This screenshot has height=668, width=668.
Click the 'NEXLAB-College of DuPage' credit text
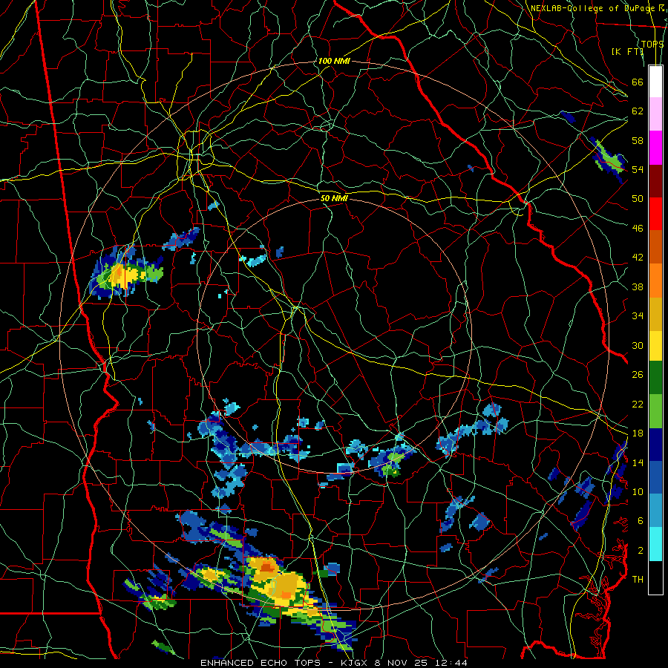pos(592,8)
